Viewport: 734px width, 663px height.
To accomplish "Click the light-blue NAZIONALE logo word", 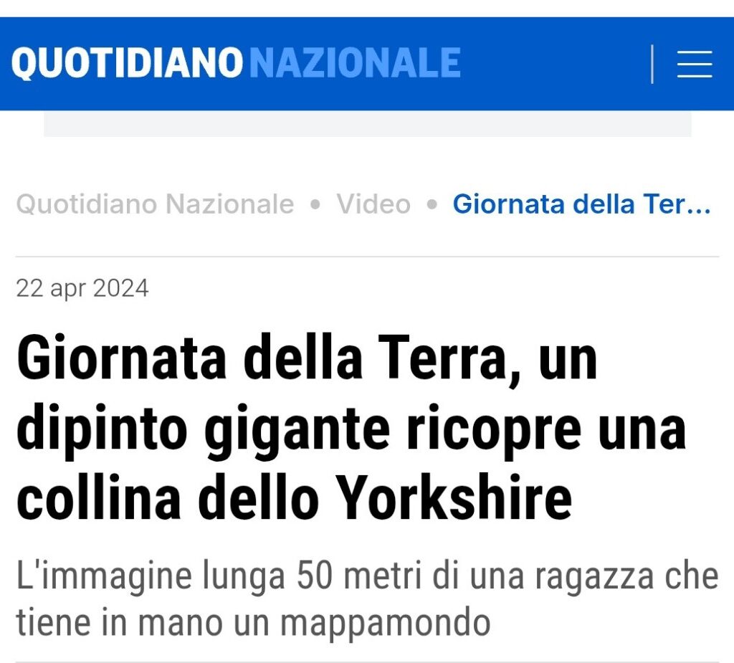I will (x=355, y=63).
